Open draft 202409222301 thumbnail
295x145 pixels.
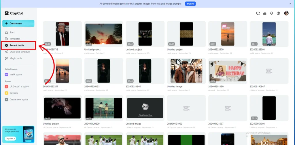(x=269, y=34)
